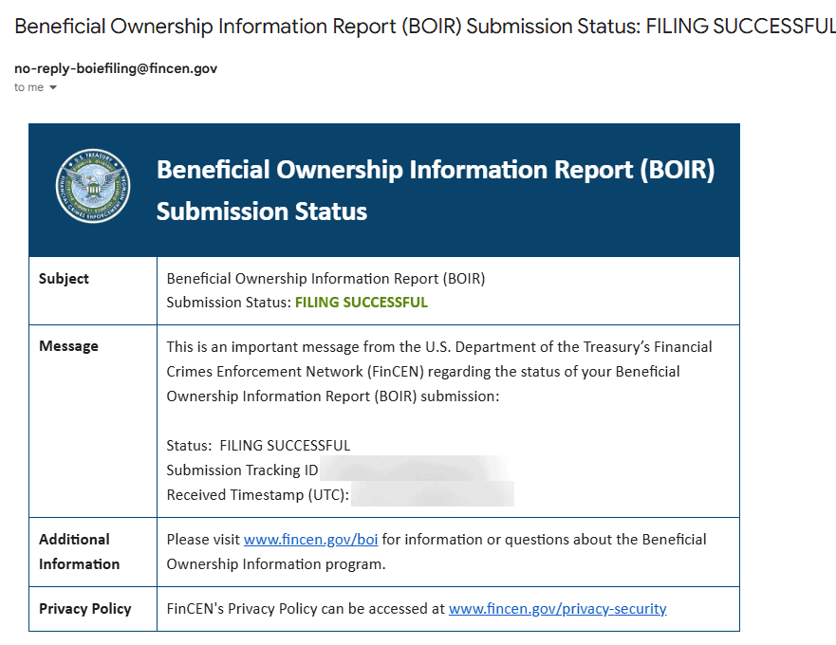Click the "to me" recipient text
Screen dimensions: 836x645
click(28, 88)
